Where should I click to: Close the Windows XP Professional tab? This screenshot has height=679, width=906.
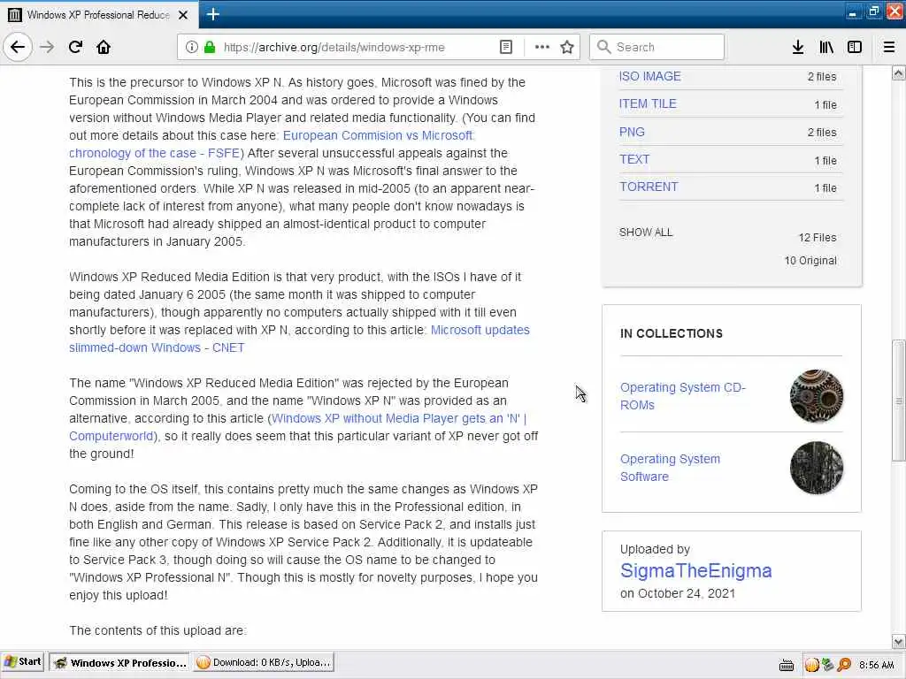pos(183,15)
